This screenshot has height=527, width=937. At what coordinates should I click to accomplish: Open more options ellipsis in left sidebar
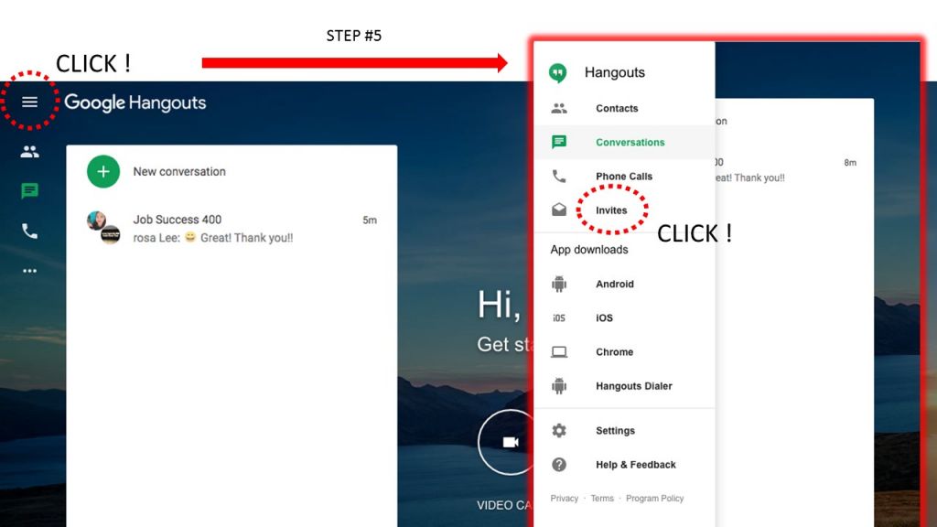pyautogui.click(x=29, y=271)
